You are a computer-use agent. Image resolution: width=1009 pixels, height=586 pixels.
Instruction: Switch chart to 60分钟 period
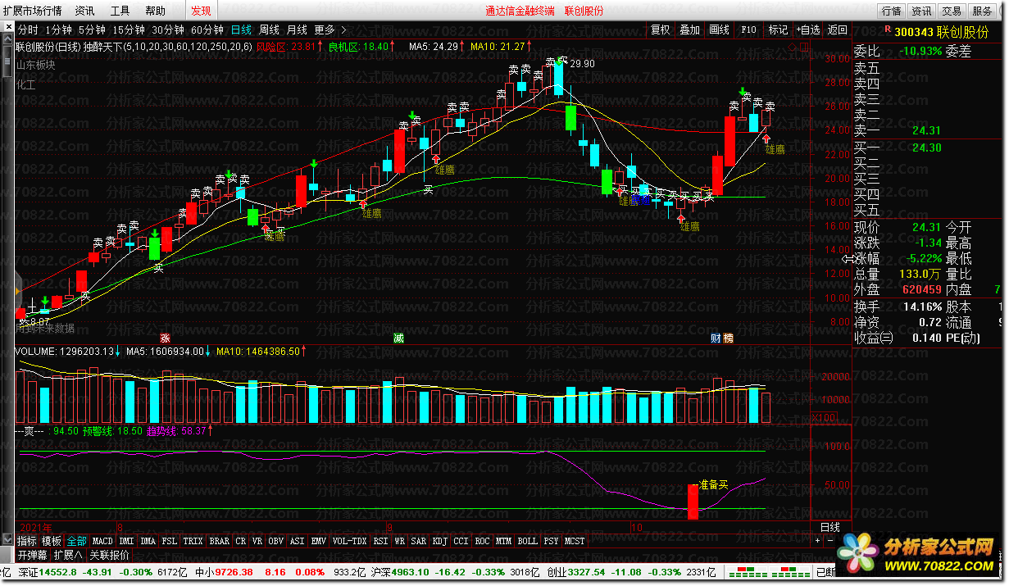(x=207, y=30)
